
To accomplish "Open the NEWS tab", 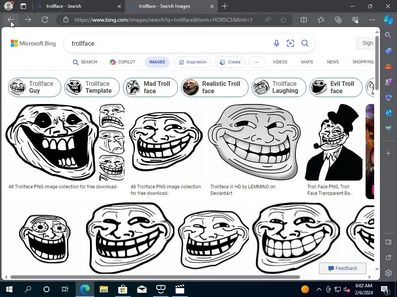I will (x=333, y=62).
